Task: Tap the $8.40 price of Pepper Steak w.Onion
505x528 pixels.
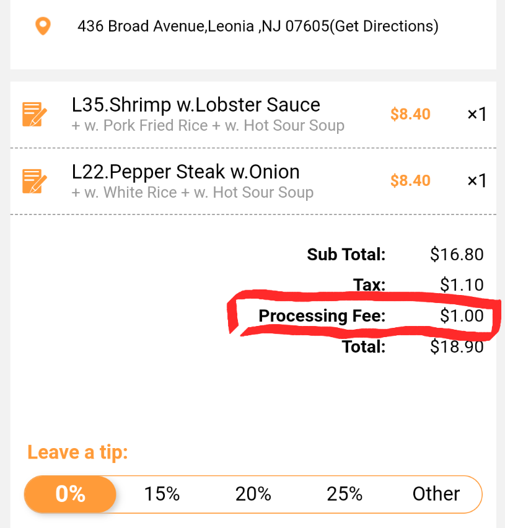Action: (410, 181)
